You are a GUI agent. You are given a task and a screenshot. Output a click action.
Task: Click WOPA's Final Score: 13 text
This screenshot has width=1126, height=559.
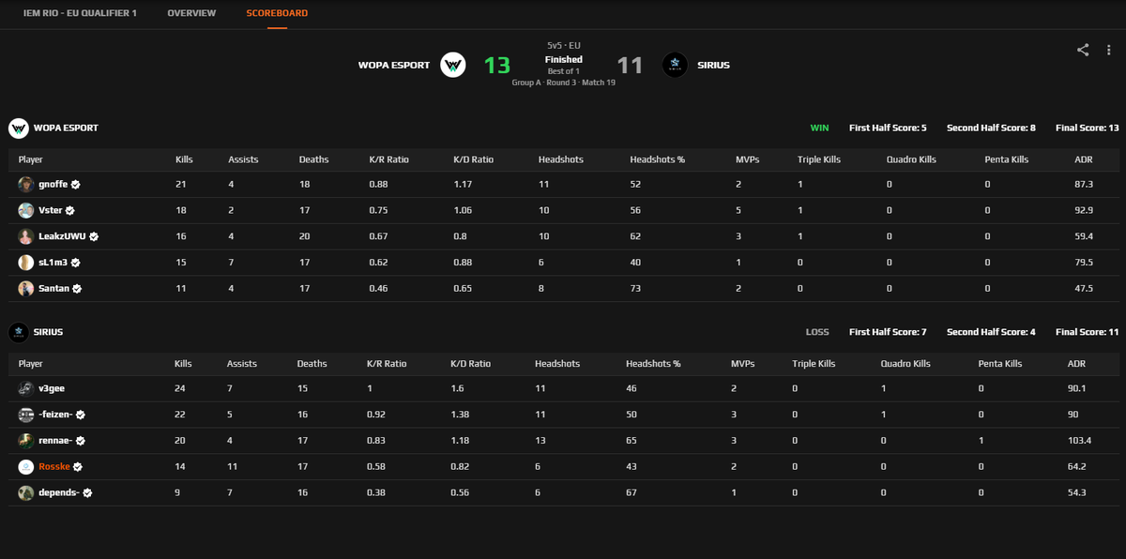click(1088, 128)
